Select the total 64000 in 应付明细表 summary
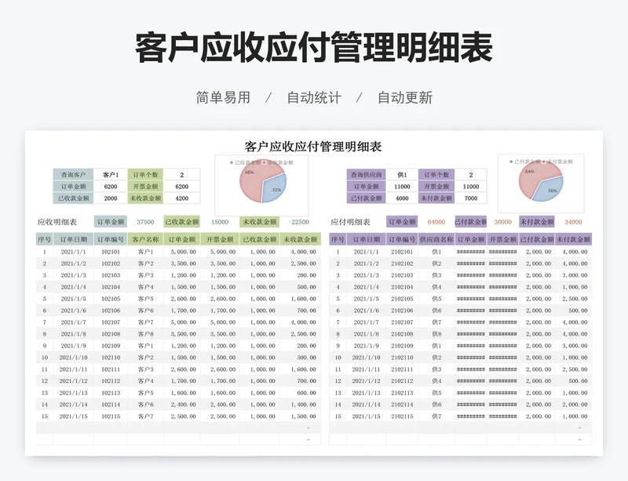The height and width of the screenshot is (481, 628). [436, 222]
